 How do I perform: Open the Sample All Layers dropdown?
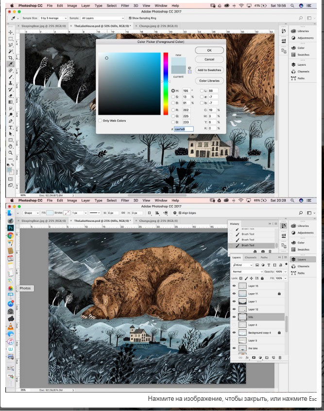click(102, 18)
